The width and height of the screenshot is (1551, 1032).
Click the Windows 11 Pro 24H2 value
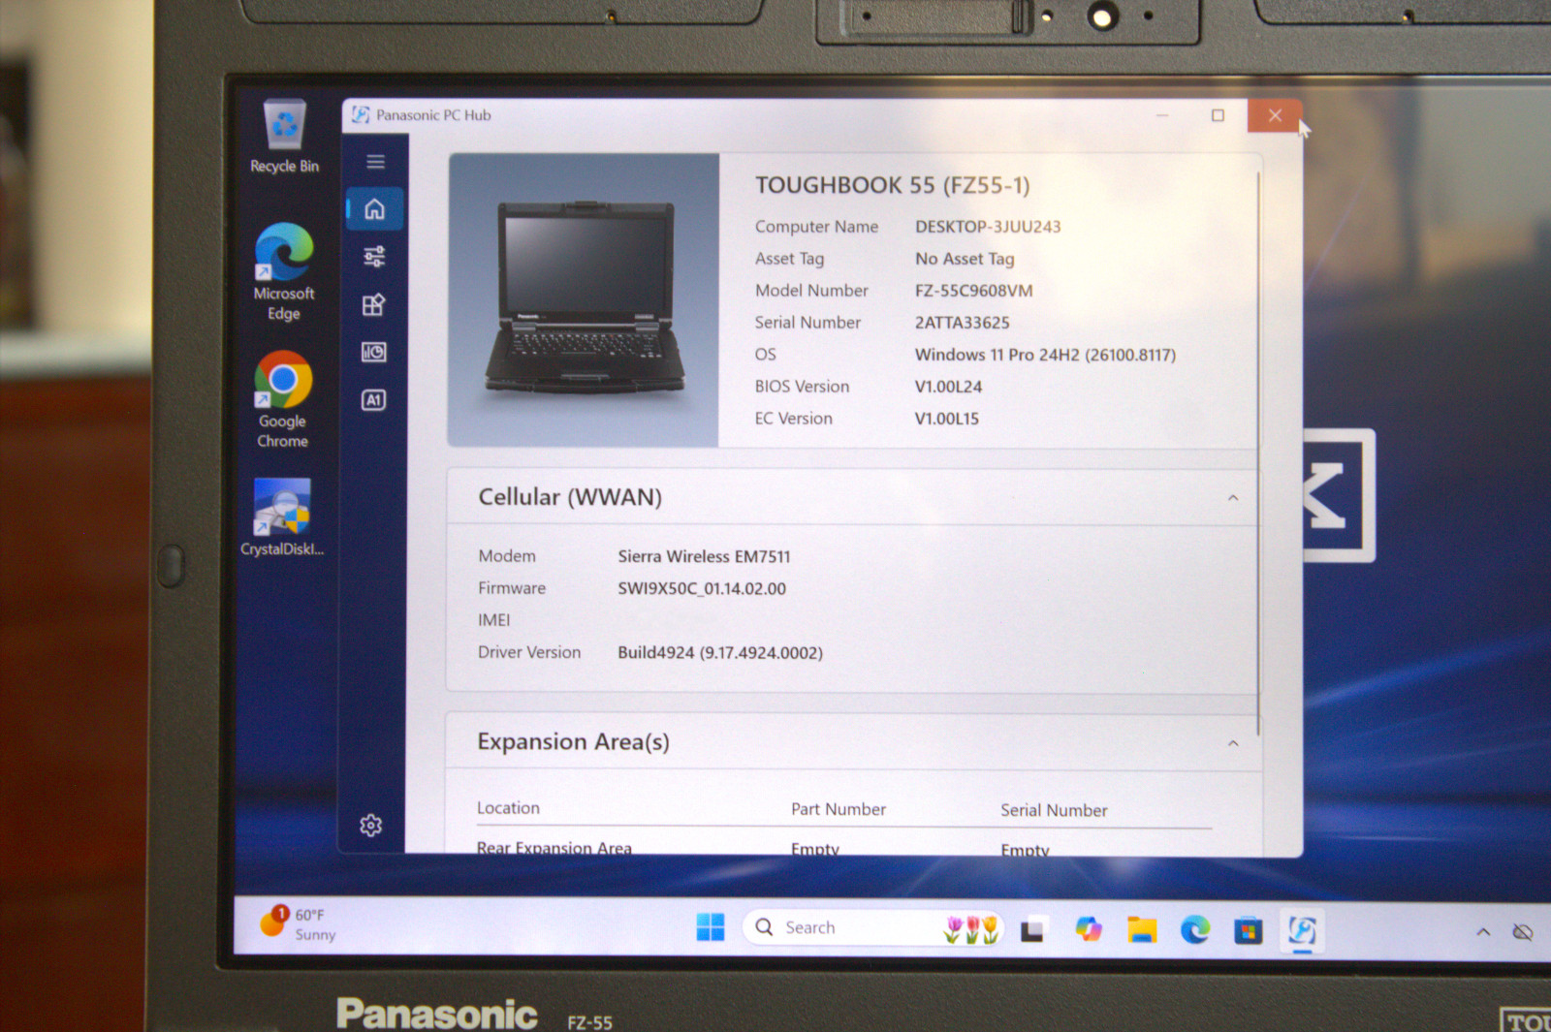(x=1045, y=355)
